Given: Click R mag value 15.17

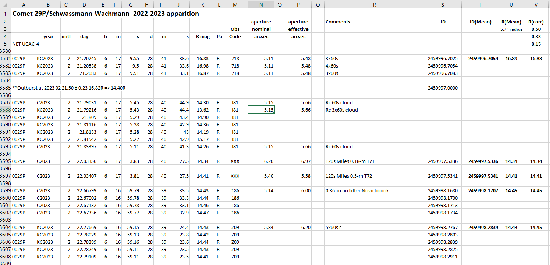Looking at the screenshot, I should 203,139.
